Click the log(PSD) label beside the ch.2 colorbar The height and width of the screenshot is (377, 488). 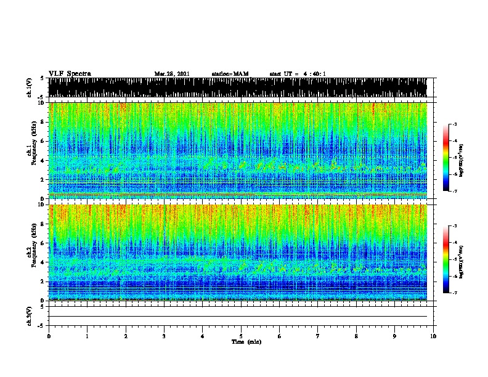pyautogui.click(x=461, y=262)
